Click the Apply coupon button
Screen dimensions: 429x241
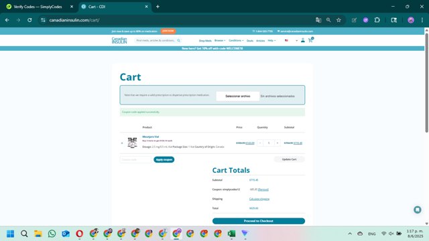(164, 159)
